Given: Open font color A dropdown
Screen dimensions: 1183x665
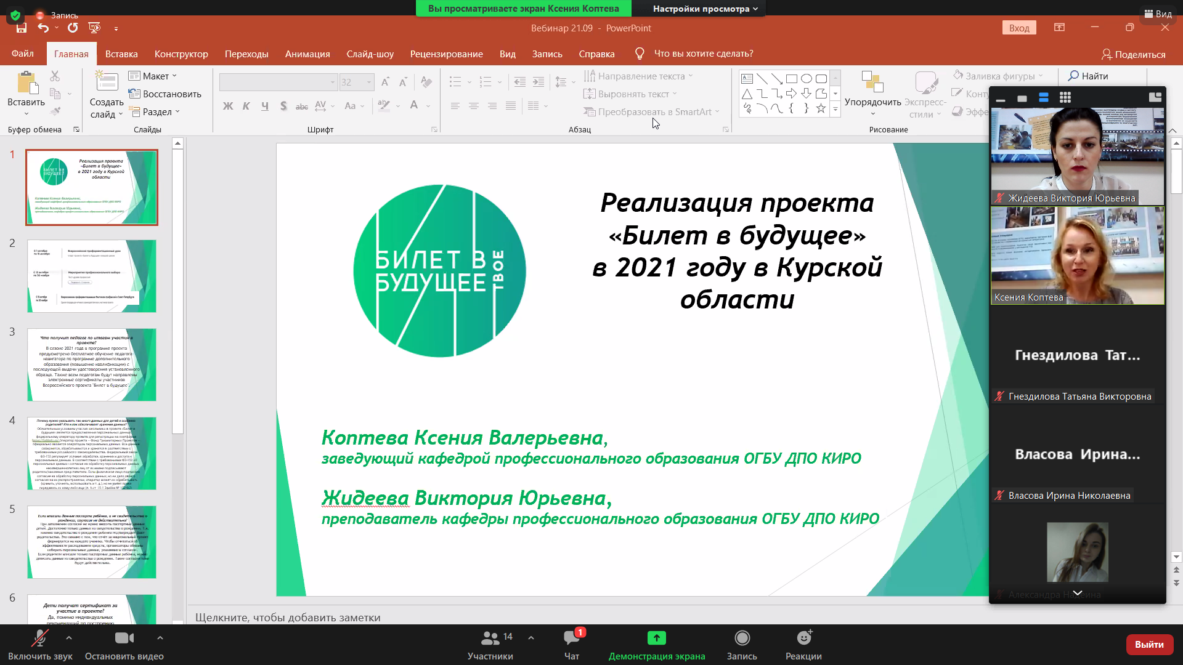Looking at the screenshot, I should tap(428, 106).
